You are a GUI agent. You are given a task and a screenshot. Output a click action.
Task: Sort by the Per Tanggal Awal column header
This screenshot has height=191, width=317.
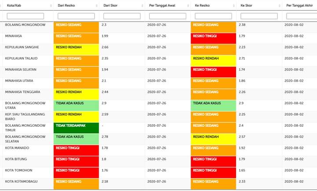(168, 5)
